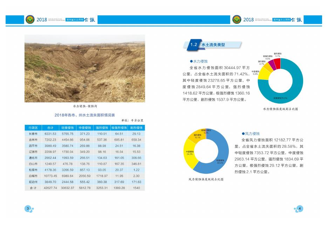
Task: Click the 白城市 row label
Action: click(x=33, y=176)
